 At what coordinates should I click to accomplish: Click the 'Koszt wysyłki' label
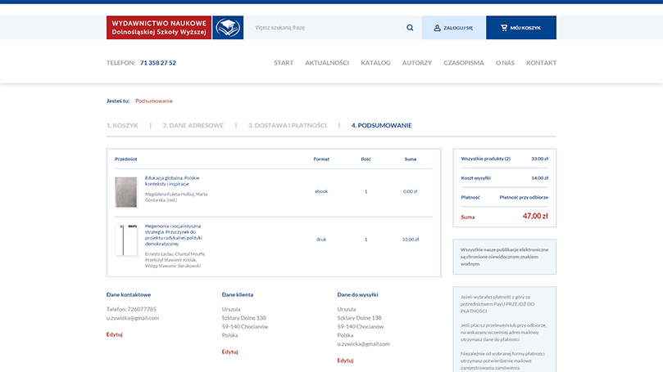click(x=475, y=178)
